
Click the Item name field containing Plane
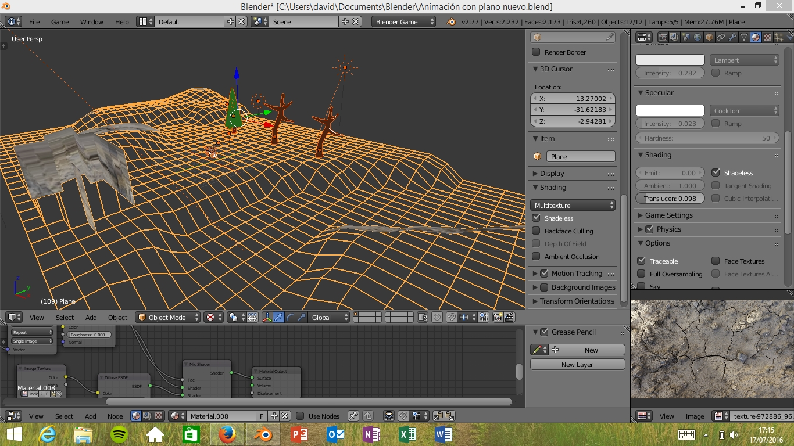point(580,157)
